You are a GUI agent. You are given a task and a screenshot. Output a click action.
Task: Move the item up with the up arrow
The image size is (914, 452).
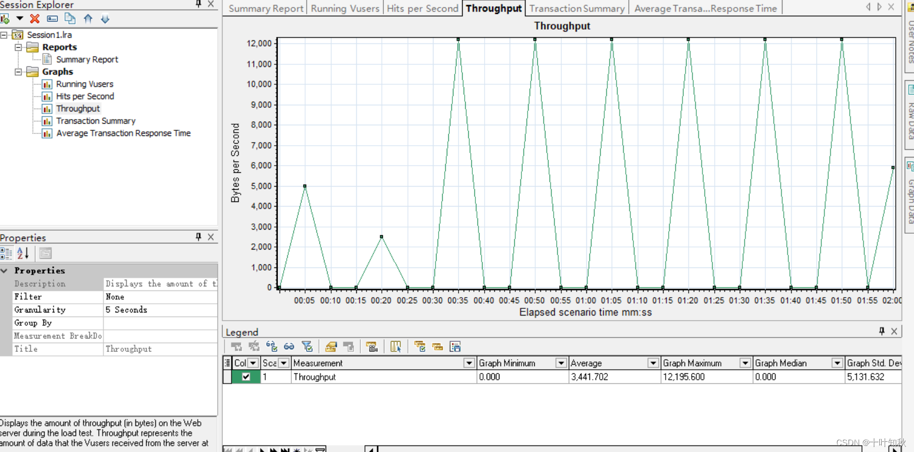click(88, 19)
